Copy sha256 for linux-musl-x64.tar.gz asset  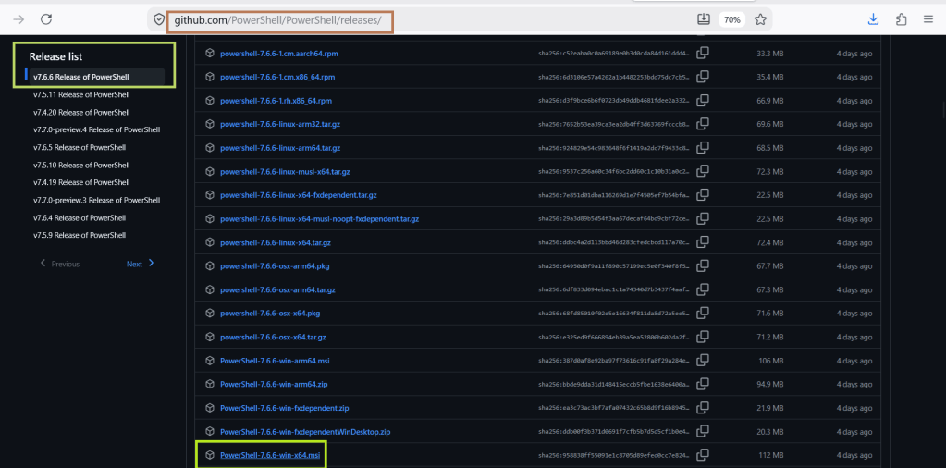pos(702,171)
